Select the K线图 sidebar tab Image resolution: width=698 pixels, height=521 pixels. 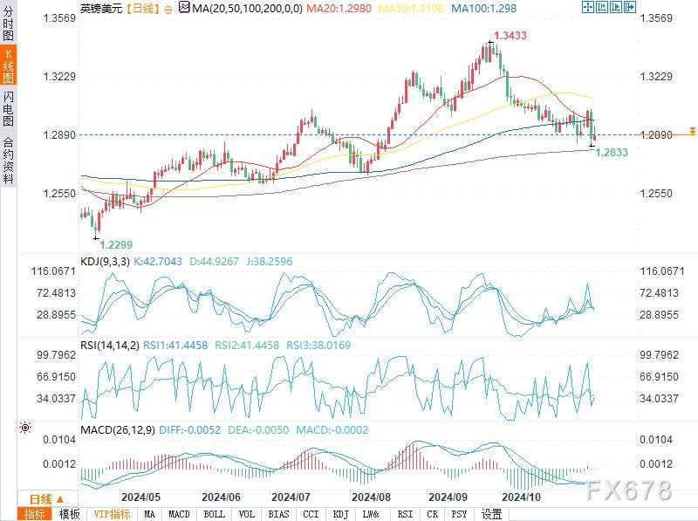tap(8, 65)
